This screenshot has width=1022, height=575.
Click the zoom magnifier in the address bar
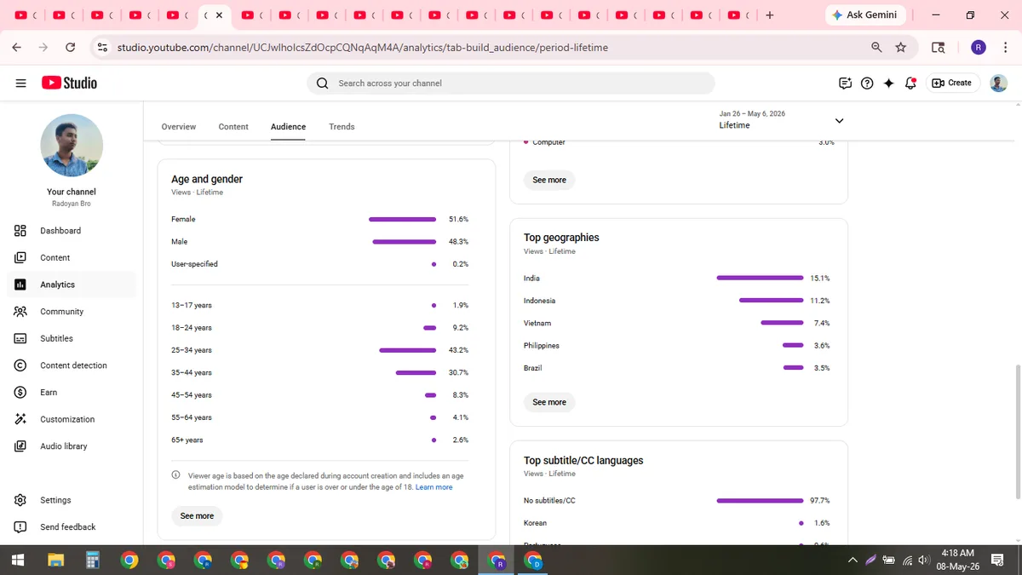point(876,48)
